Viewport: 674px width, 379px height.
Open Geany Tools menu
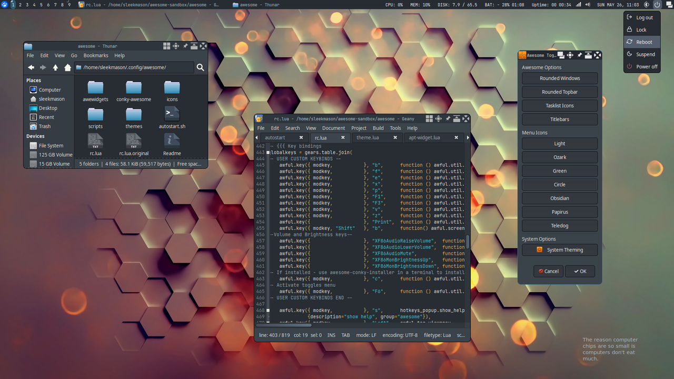point(395,128)
